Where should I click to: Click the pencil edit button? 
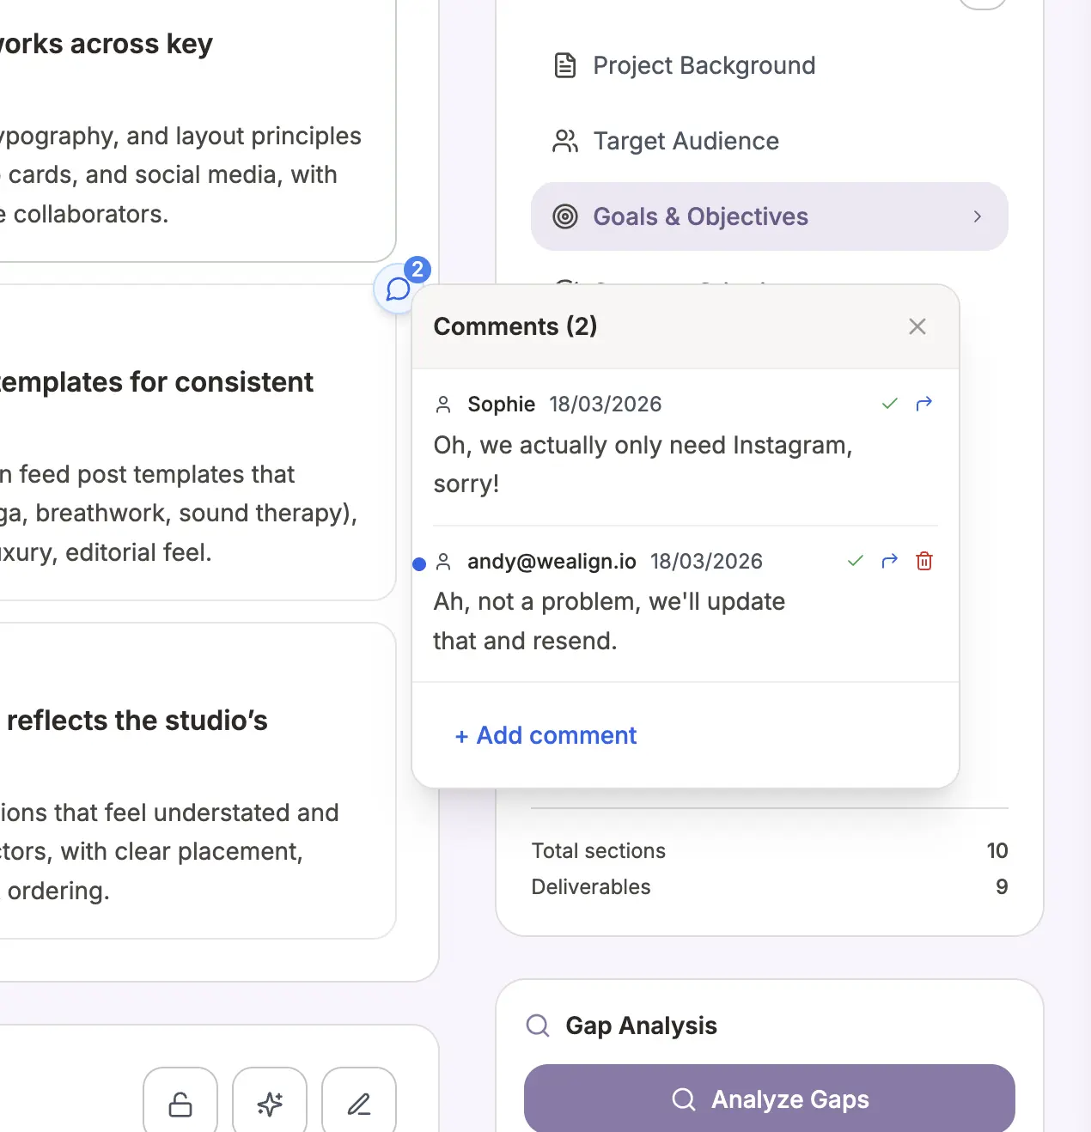(x=359, y=1104)
